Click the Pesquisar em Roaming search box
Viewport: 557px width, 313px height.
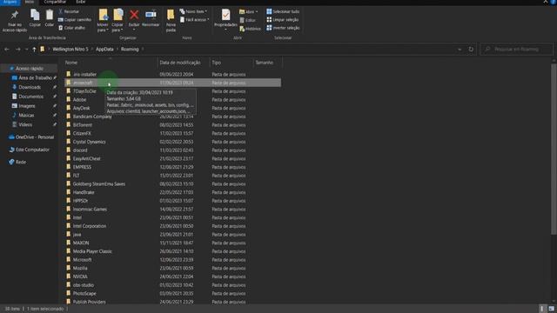pos(516,50)
